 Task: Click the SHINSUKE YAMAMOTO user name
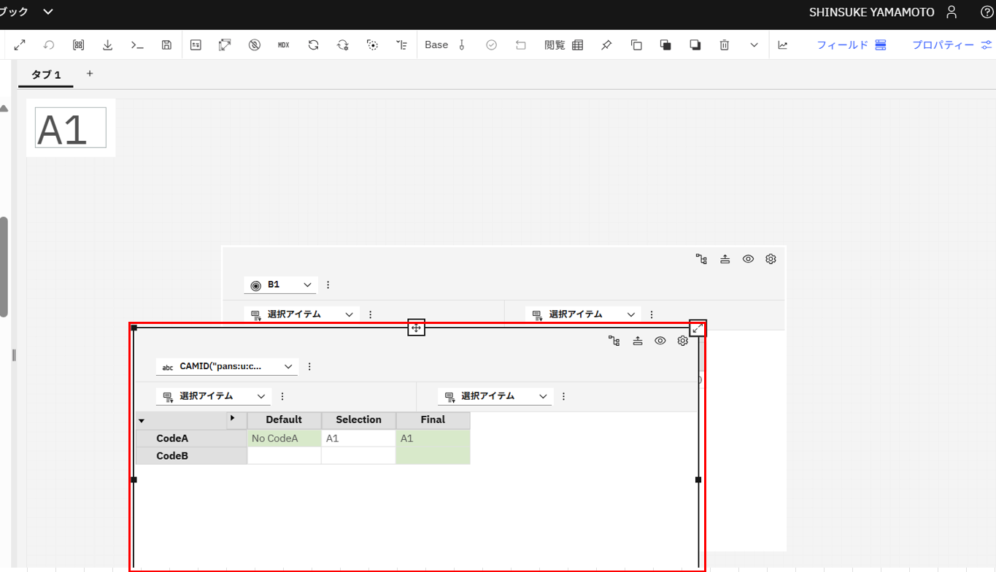pyautogui.click(x=872, y=12)
